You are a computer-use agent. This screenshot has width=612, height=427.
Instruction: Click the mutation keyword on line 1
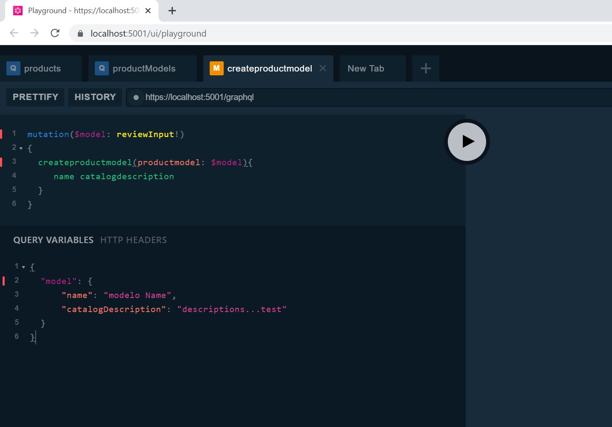click(48, 135)
